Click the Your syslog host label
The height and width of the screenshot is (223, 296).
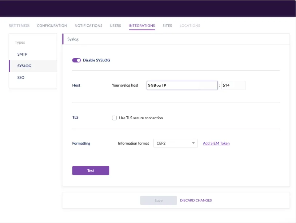click(x=125, y=85)
